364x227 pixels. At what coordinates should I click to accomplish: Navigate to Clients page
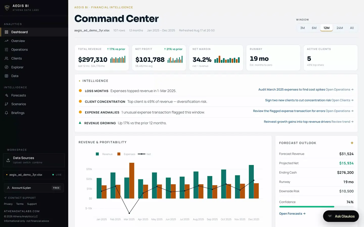34,58
